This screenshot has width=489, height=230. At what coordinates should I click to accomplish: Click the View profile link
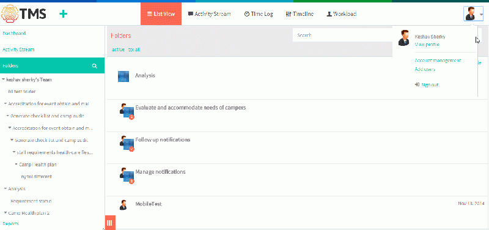(x=427, y=45)
